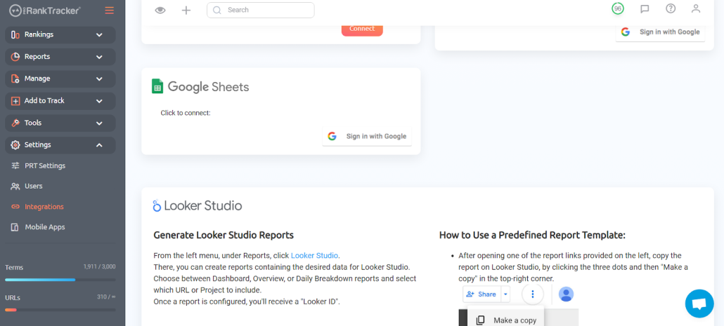The height and width of the screenshot is (326, 724).
Task: Expand the Add to Track chevron
Action: [99, 101]
